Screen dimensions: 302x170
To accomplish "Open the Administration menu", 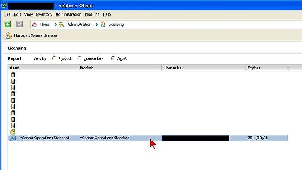I will tap(68, 14).
